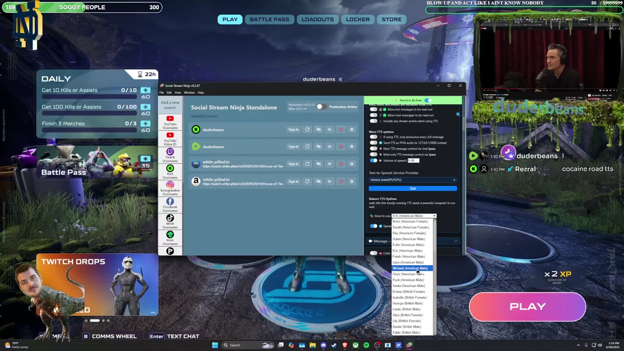Image resolution: width=624 pixels, height=351 pixels.
Task: Add a Twitch Username source
Action: point(170,156)
